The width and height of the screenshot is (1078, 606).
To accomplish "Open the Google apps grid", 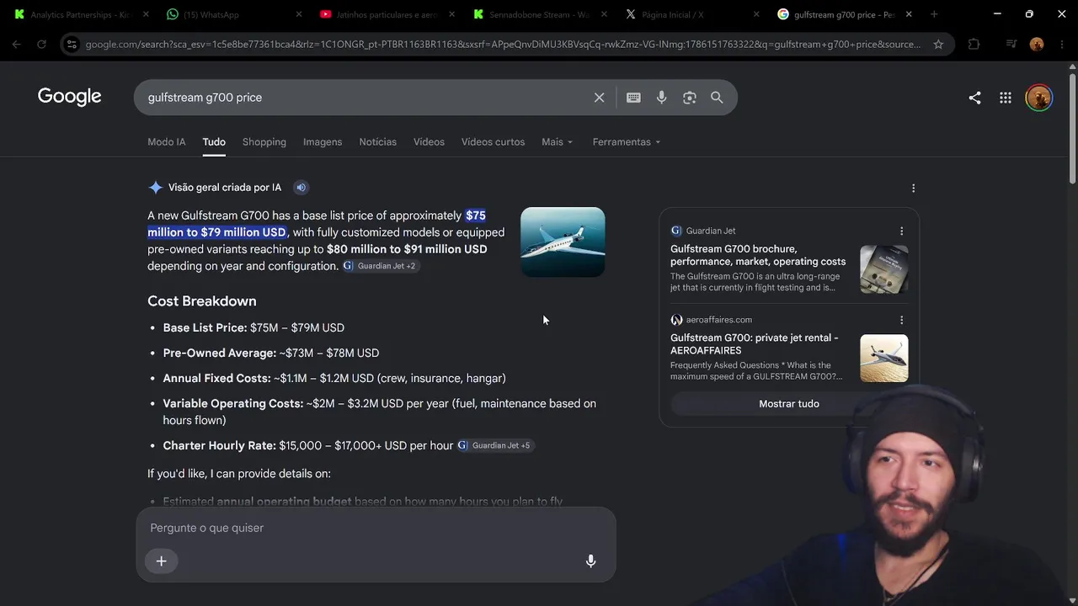I will click(1005, 98).
